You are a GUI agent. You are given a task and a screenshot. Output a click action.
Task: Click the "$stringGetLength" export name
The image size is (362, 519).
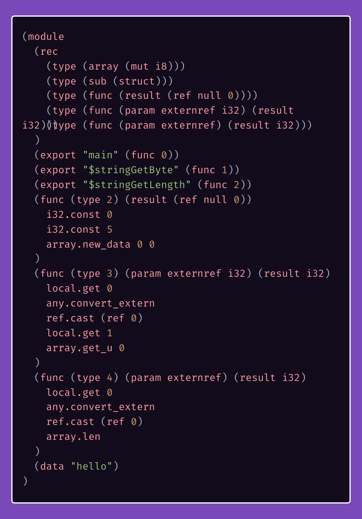[x=137, y=185]
